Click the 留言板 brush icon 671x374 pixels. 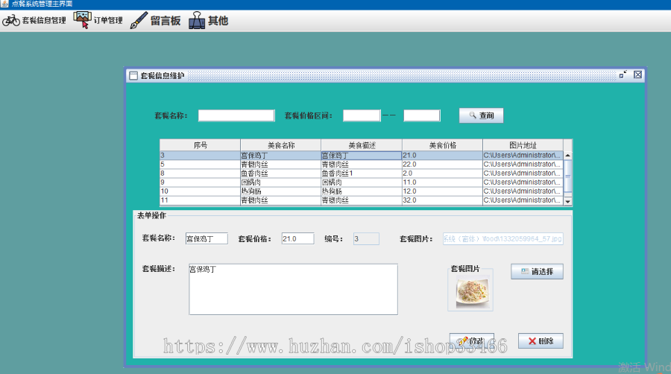139,20
